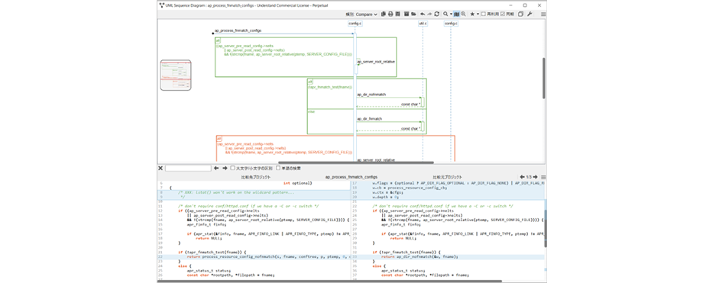Image resolution: width=703 pixels, height=283 pixels.
Task: Click the find text input field
Action: coord(188,169)
